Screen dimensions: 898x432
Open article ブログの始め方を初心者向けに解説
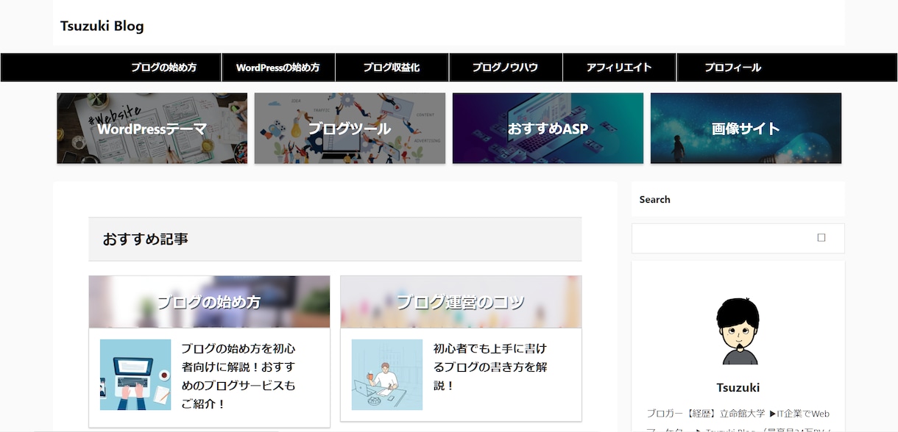click(238, 376)
